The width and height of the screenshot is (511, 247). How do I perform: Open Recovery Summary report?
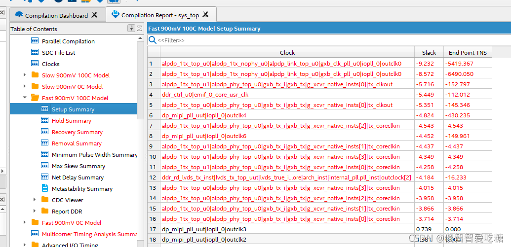(77, 132)
